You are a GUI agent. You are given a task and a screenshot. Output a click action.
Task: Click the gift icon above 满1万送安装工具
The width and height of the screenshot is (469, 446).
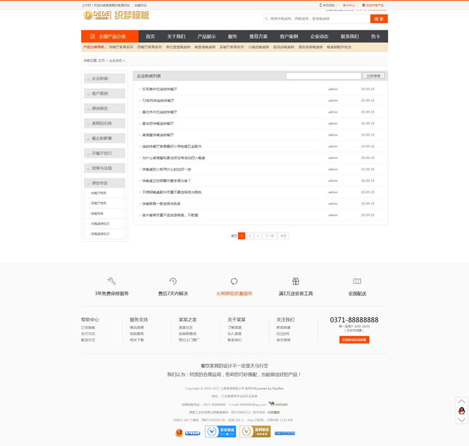click(295, 281)
